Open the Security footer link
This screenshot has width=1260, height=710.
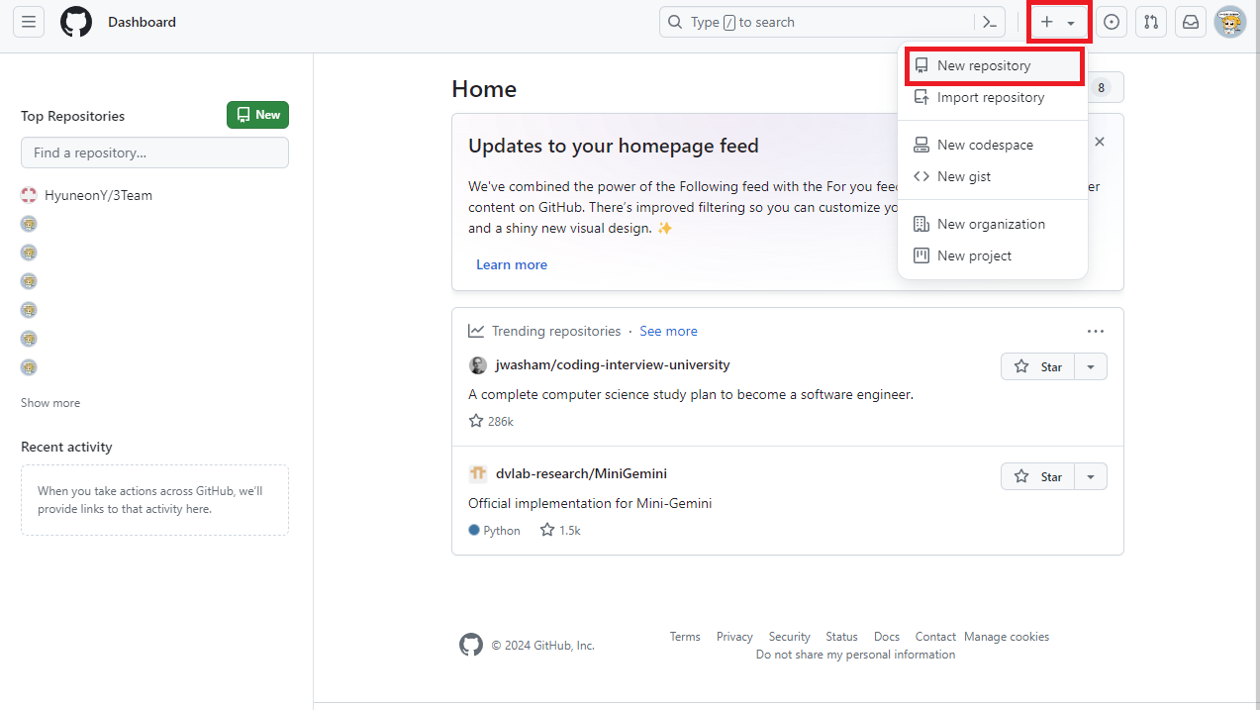pyautogui.click(x=789, y=637)
